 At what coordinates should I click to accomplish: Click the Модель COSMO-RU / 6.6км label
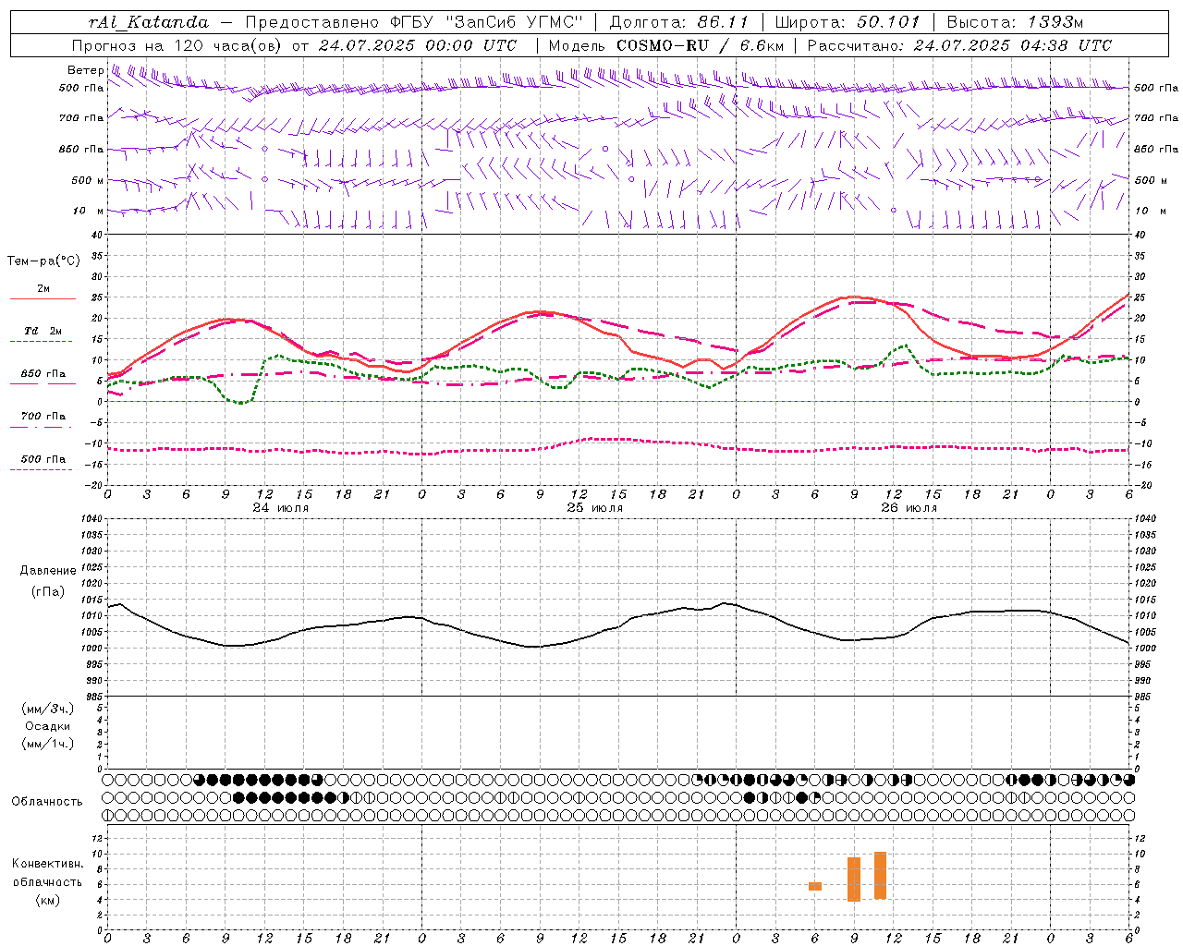click(666, 45)
